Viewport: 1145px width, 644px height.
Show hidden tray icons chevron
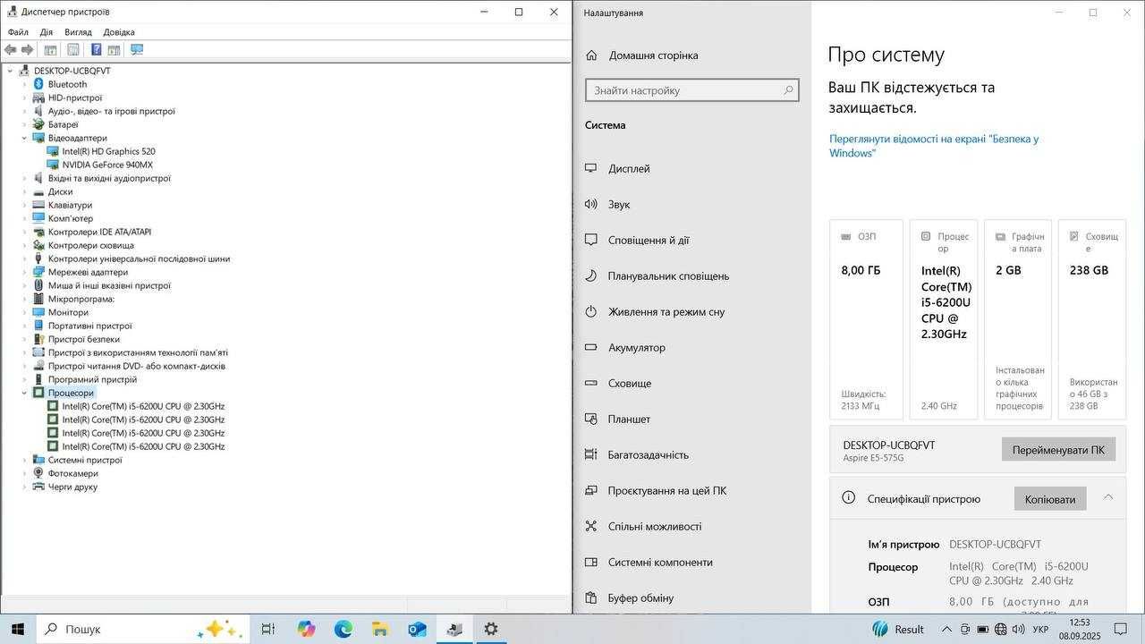[946, 629]
